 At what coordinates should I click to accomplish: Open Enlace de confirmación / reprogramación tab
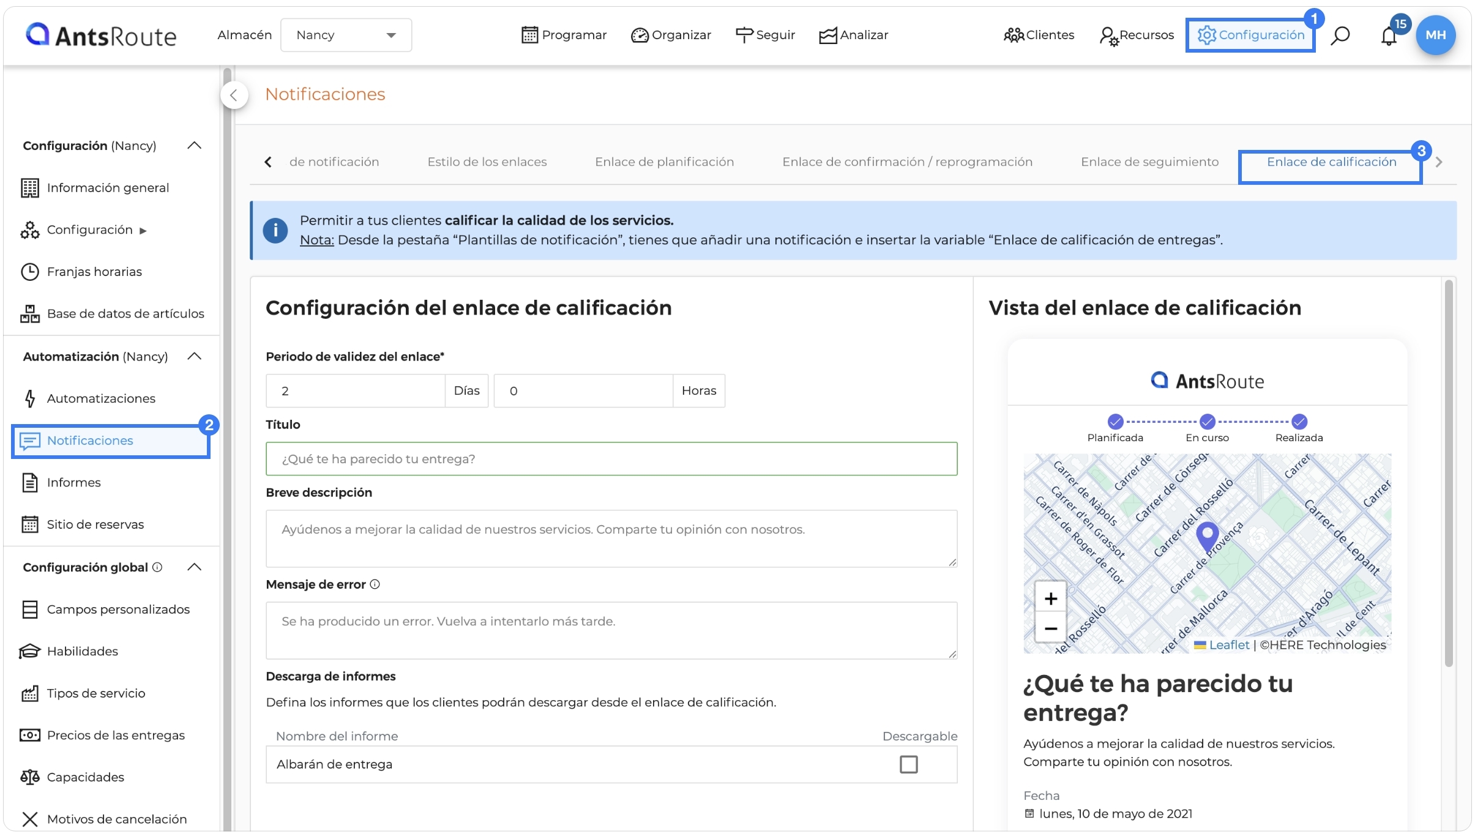pyautogui.click(x=908, y=162)
